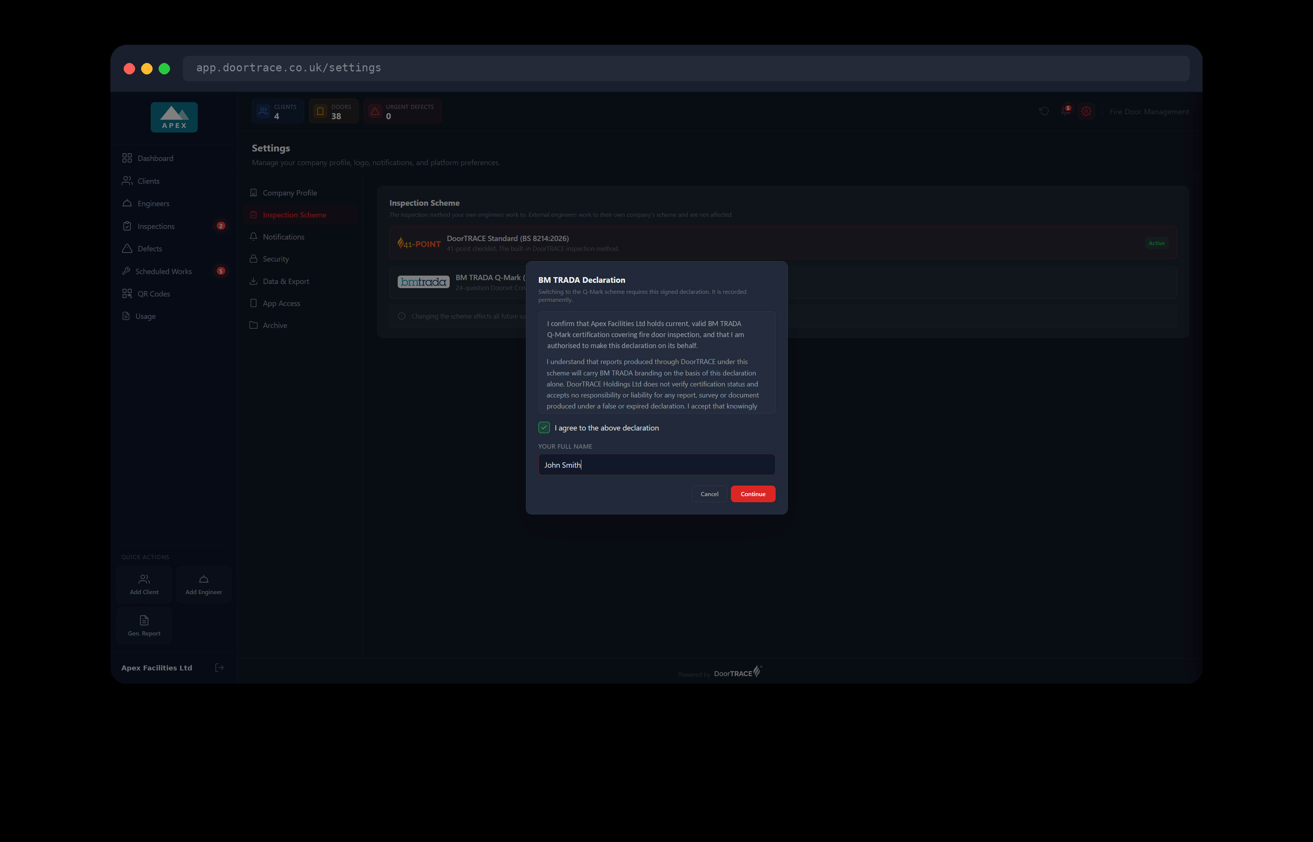Select the Inspection Scheme settings tab
This screenshot has height=842, width=1313.
(x=301, y=215)
